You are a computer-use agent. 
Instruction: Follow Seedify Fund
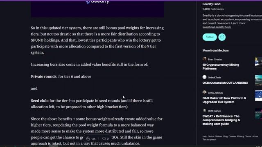click(210, 37)
